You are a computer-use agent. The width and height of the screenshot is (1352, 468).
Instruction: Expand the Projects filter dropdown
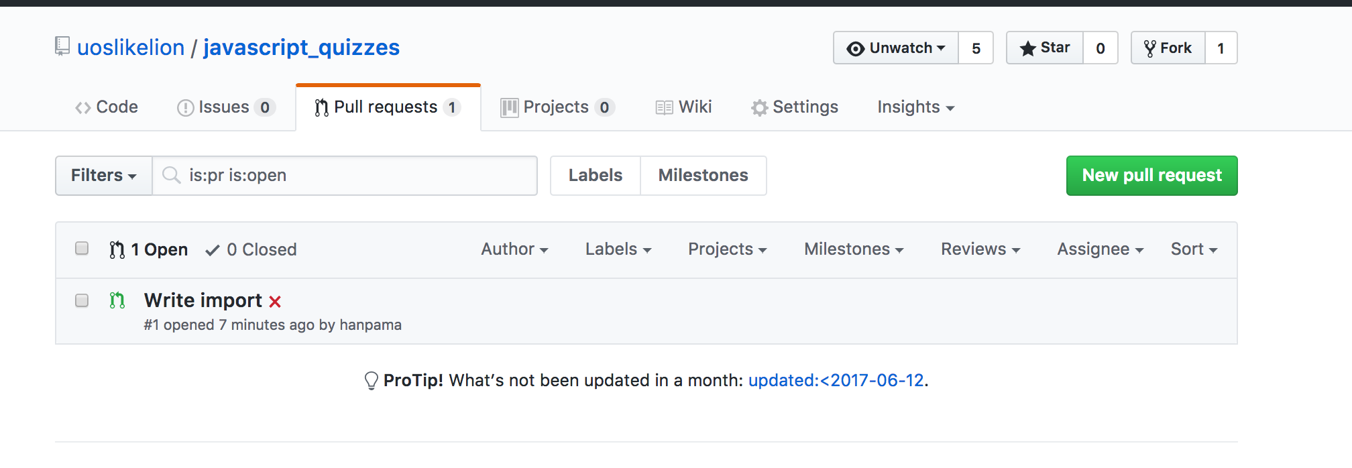pos(728,249)
